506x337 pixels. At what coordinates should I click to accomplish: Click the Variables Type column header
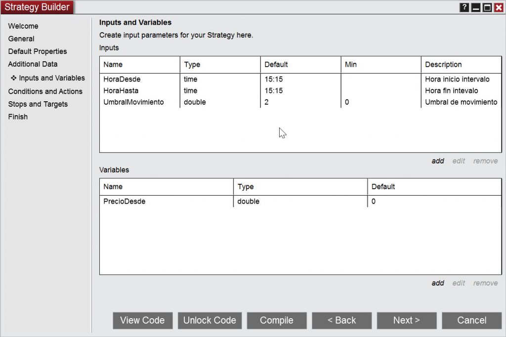tap(300, 187)
